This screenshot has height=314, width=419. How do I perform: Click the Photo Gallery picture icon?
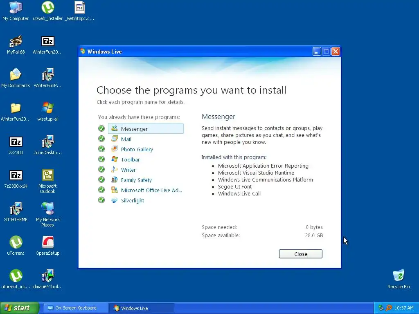(x=115, y=149)
